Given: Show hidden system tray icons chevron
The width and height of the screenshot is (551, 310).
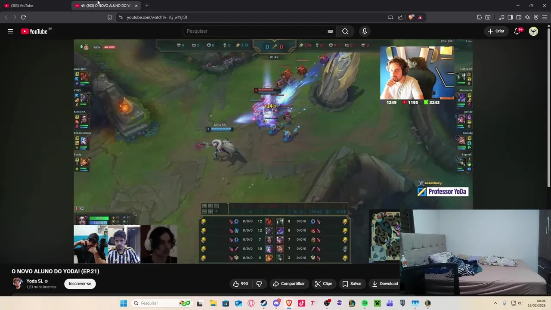Looking at the screenshot, I should tap(495, 303).
